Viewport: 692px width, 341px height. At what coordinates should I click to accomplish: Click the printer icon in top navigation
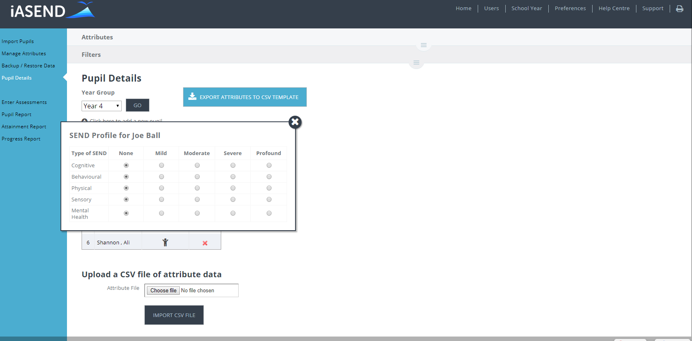pos(679,9)
